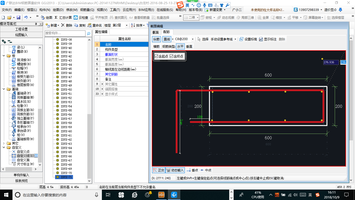Pin the 模块导航栏 panel
355x200 pixels.
point(36,24)
